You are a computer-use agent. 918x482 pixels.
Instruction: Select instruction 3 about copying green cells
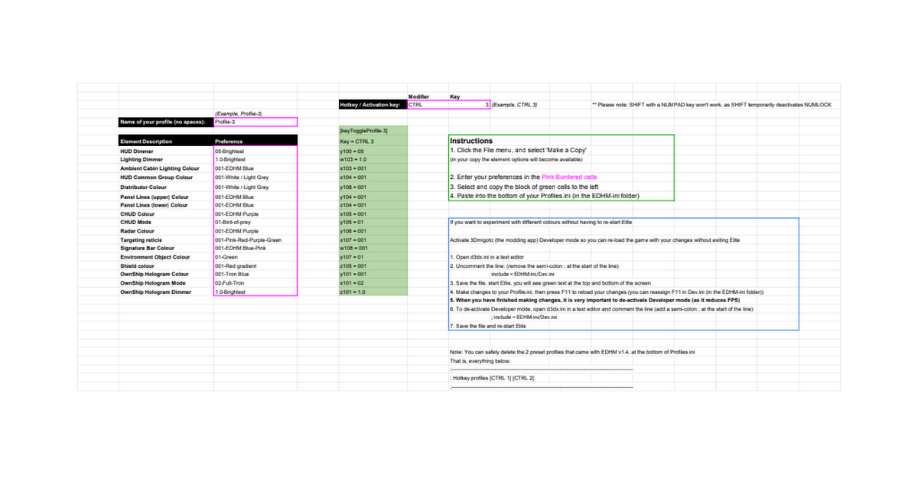(524, 187)
